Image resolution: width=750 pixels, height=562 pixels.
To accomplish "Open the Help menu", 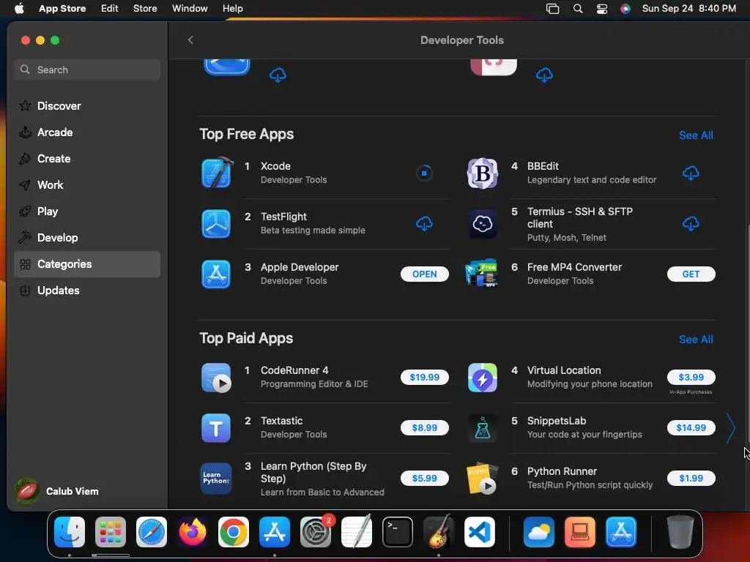I will (232, 9).
